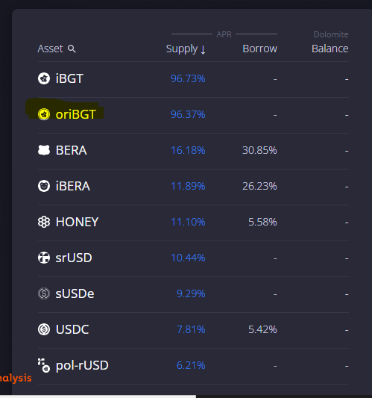The image size is (372, 398).
Task: Click the HONEY token icon
Action: point(44,222)
